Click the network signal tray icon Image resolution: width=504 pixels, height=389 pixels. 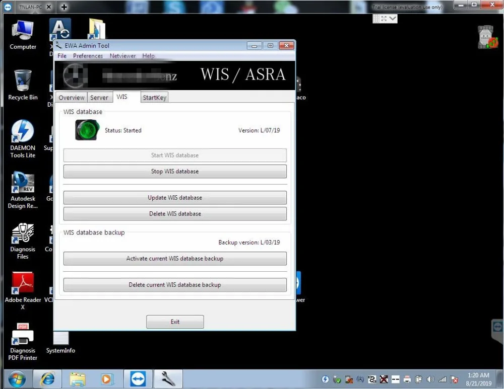(x=443, y=379)
